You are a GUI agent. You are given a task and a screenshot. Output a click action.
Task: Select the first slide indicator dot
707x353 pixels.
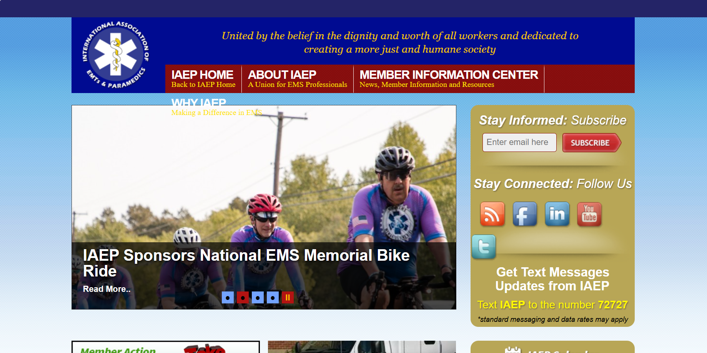click(x=228, y=297)
